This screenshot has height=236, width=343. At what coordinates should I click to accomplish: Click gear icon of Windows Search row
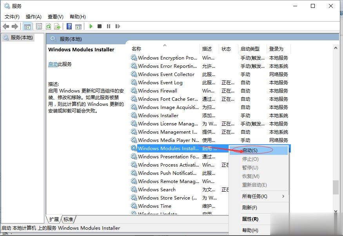pos(134,189)
